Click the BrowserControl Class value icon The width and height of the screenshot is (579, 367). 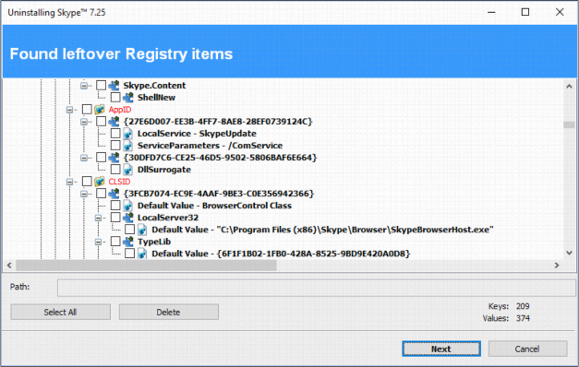[128, 206]
